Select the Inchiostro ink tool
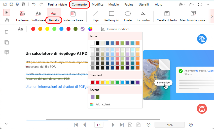This screenshot has height=129, width=214. pyautogui.click(x=143, y=17)
